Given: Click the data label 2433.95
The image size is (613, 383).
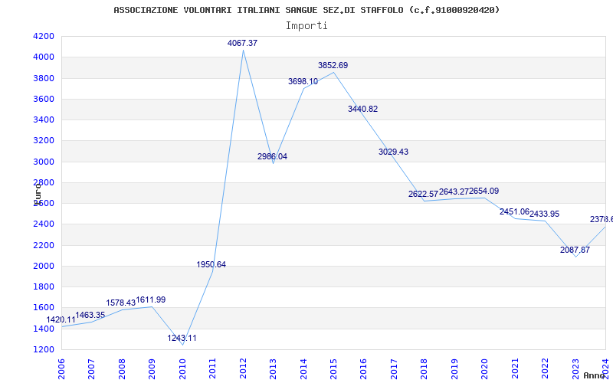Looking at the screenshot, I should click(544, 214).
